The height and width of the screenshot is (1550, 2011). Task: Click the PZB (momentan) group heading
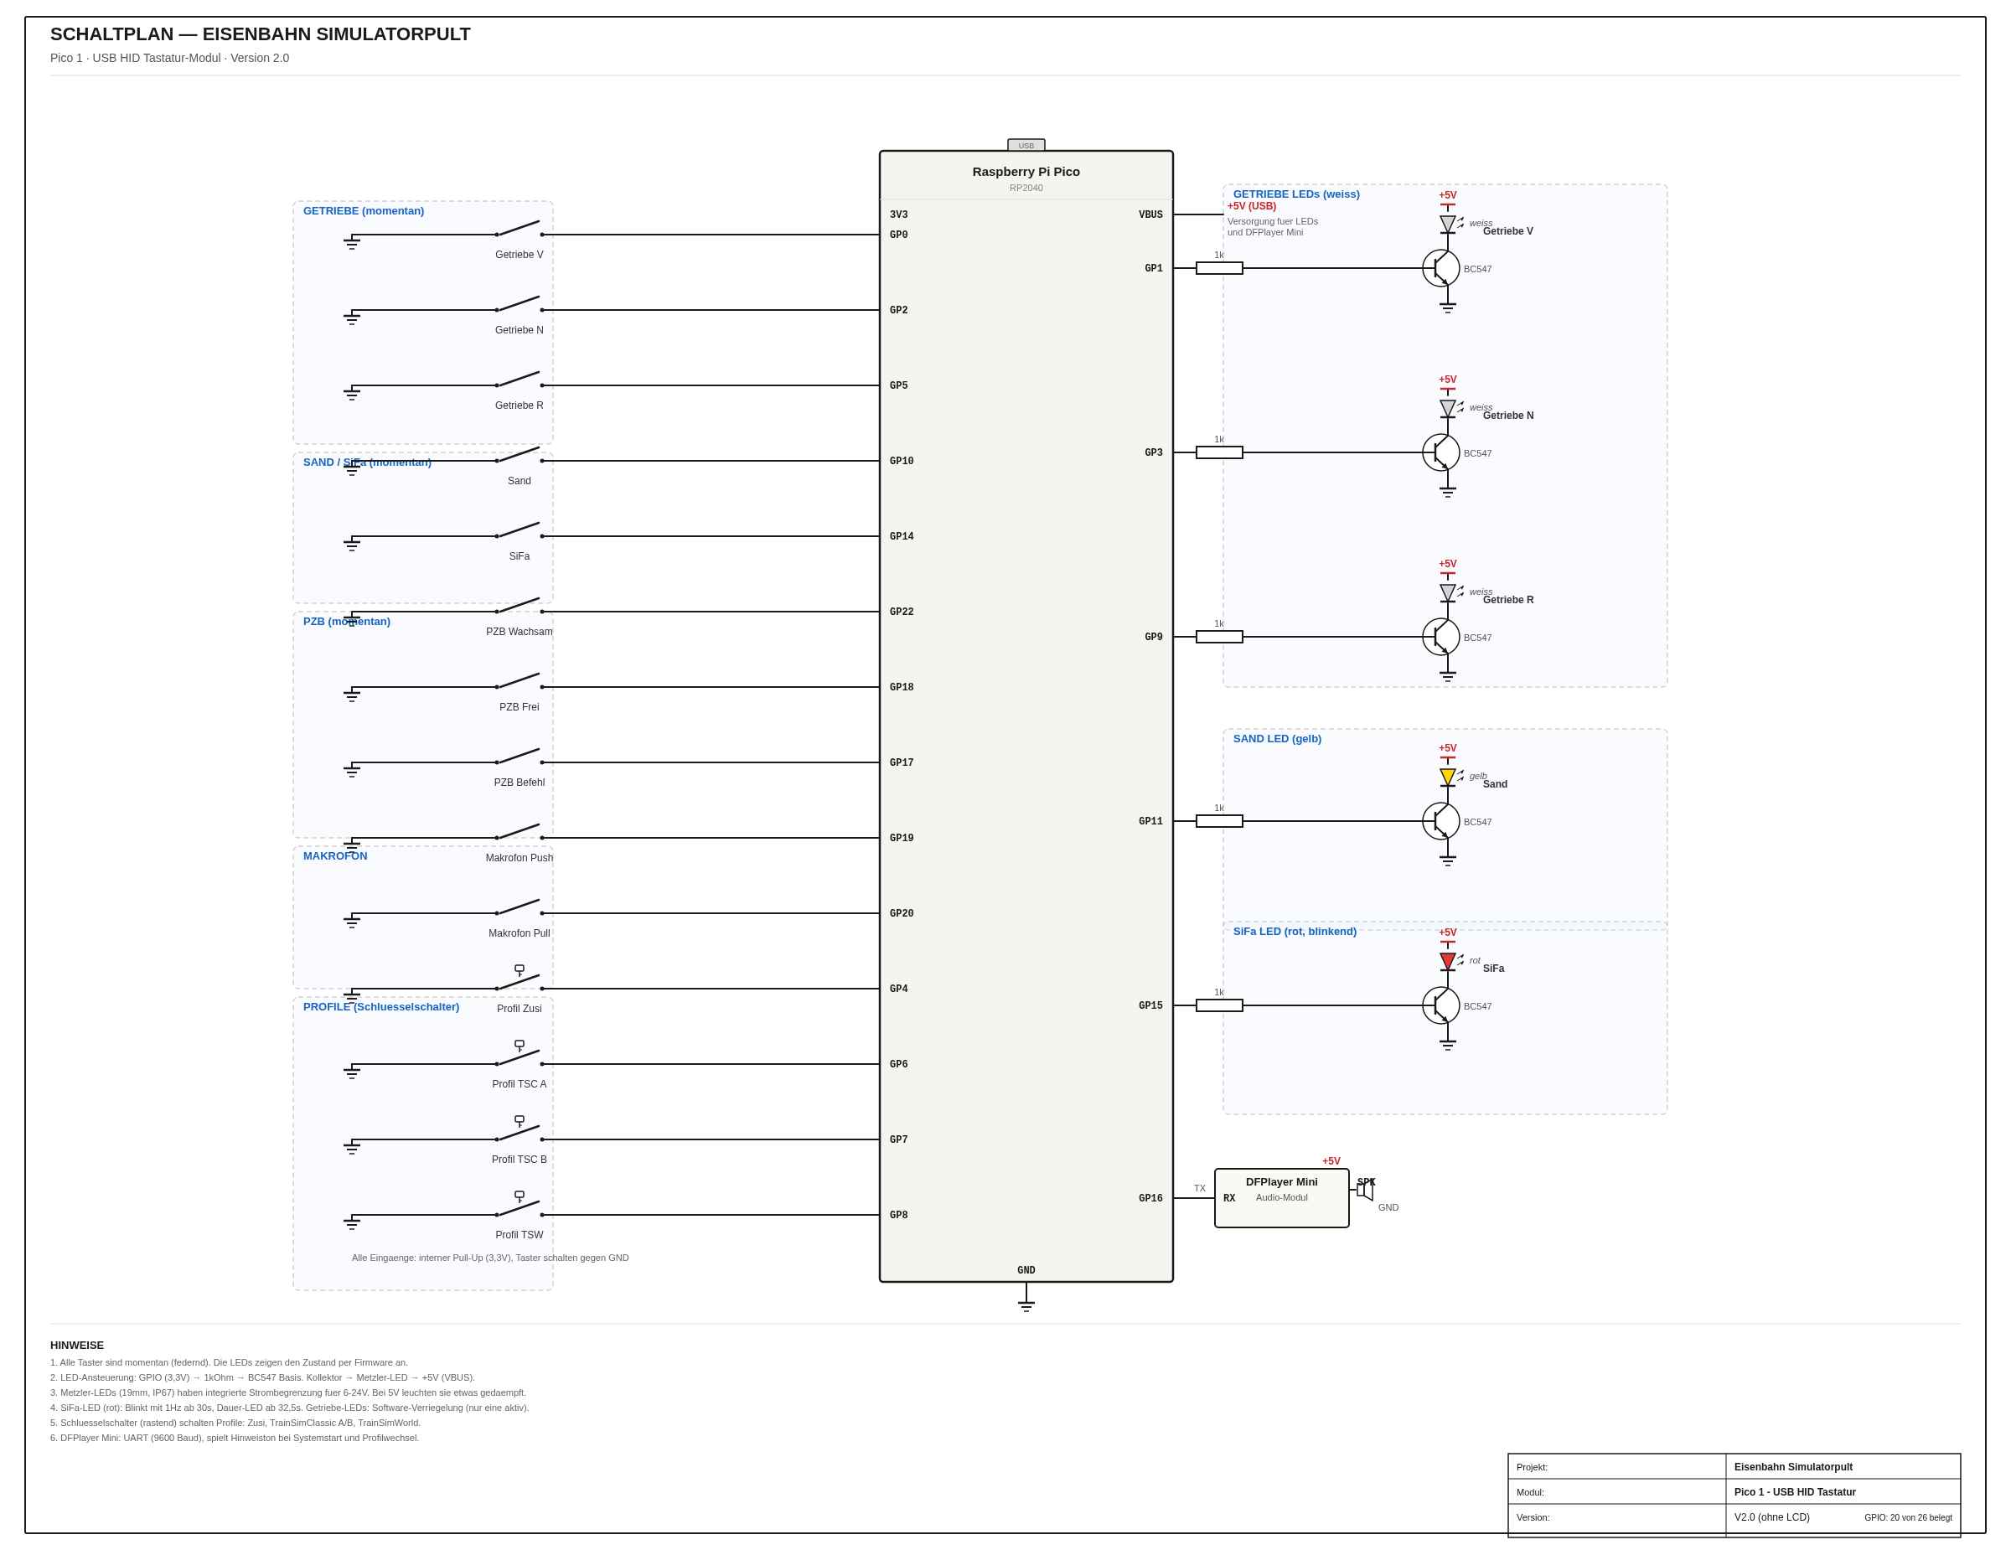(347, 622)
